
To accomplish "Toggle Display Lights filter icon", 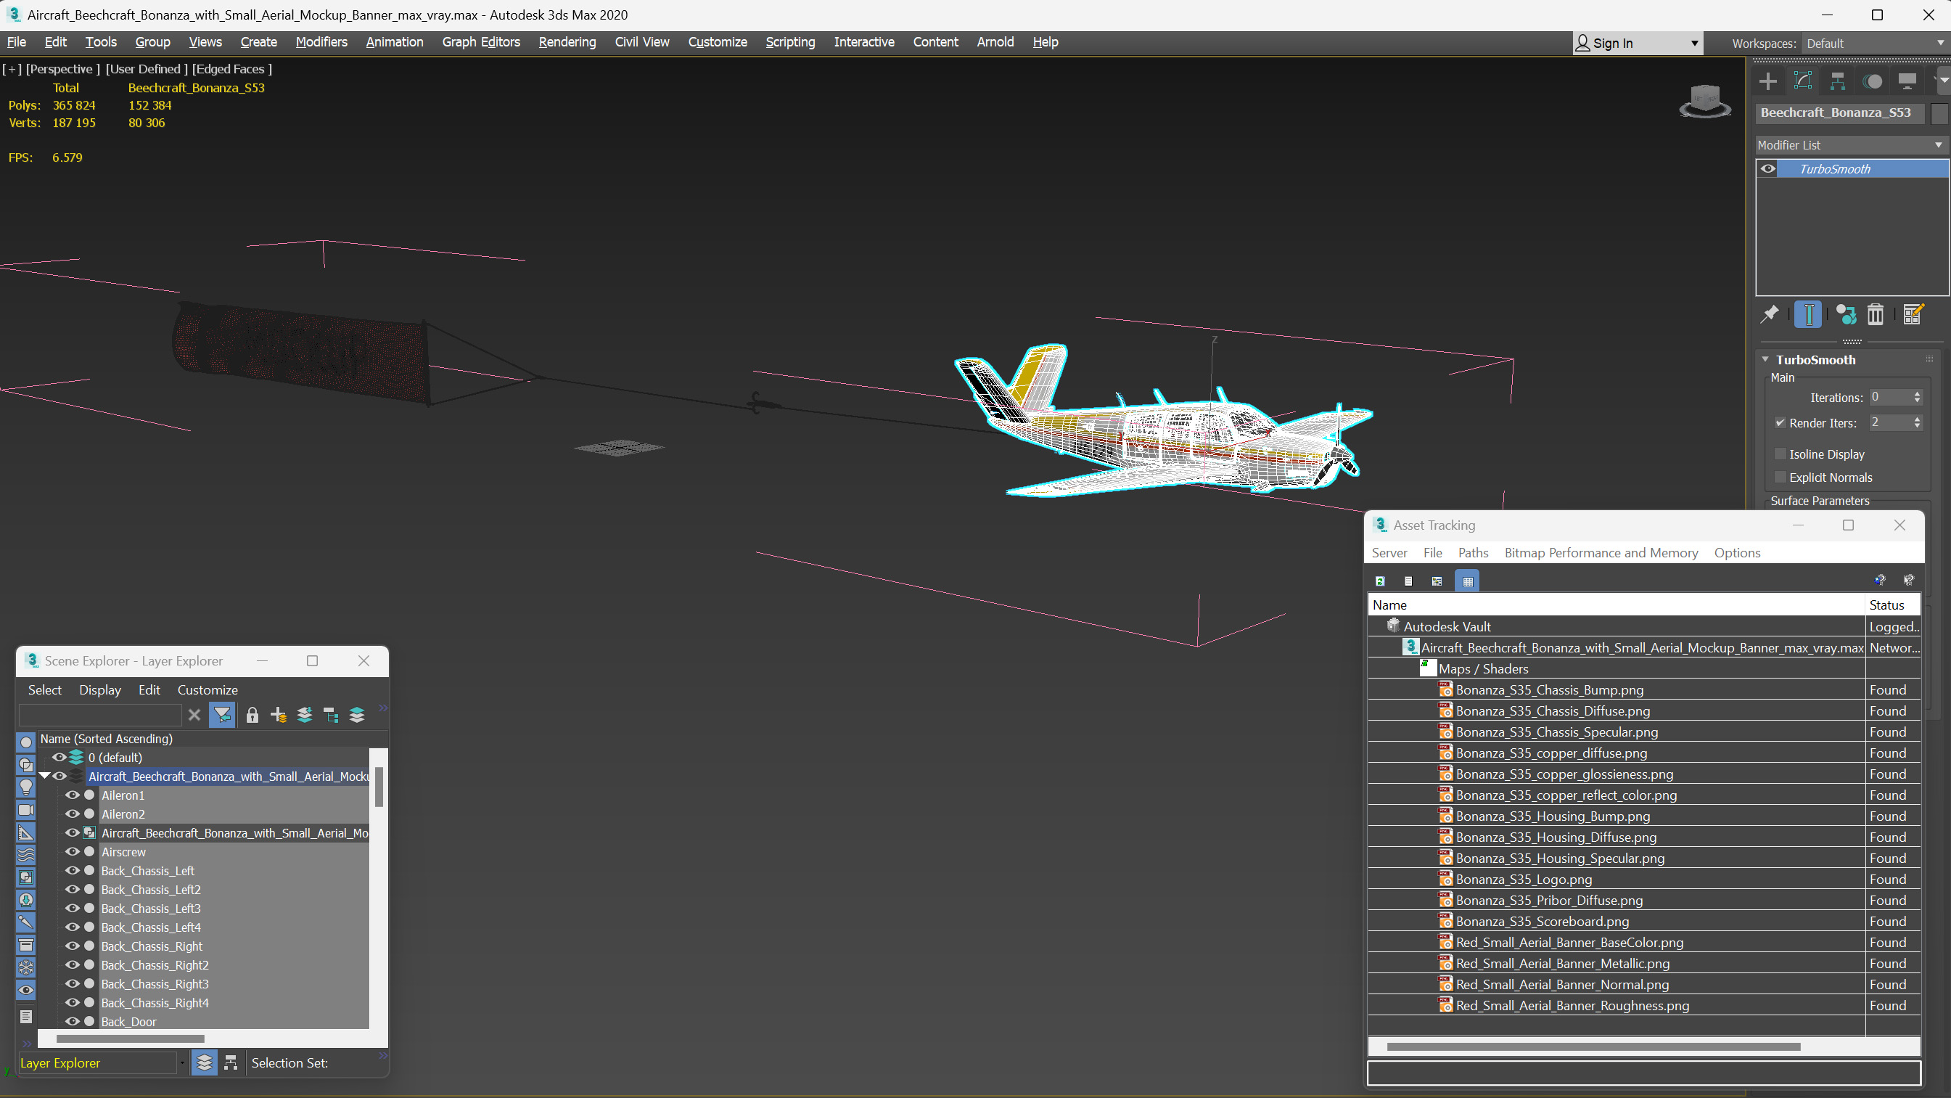I will coord(25,787).
